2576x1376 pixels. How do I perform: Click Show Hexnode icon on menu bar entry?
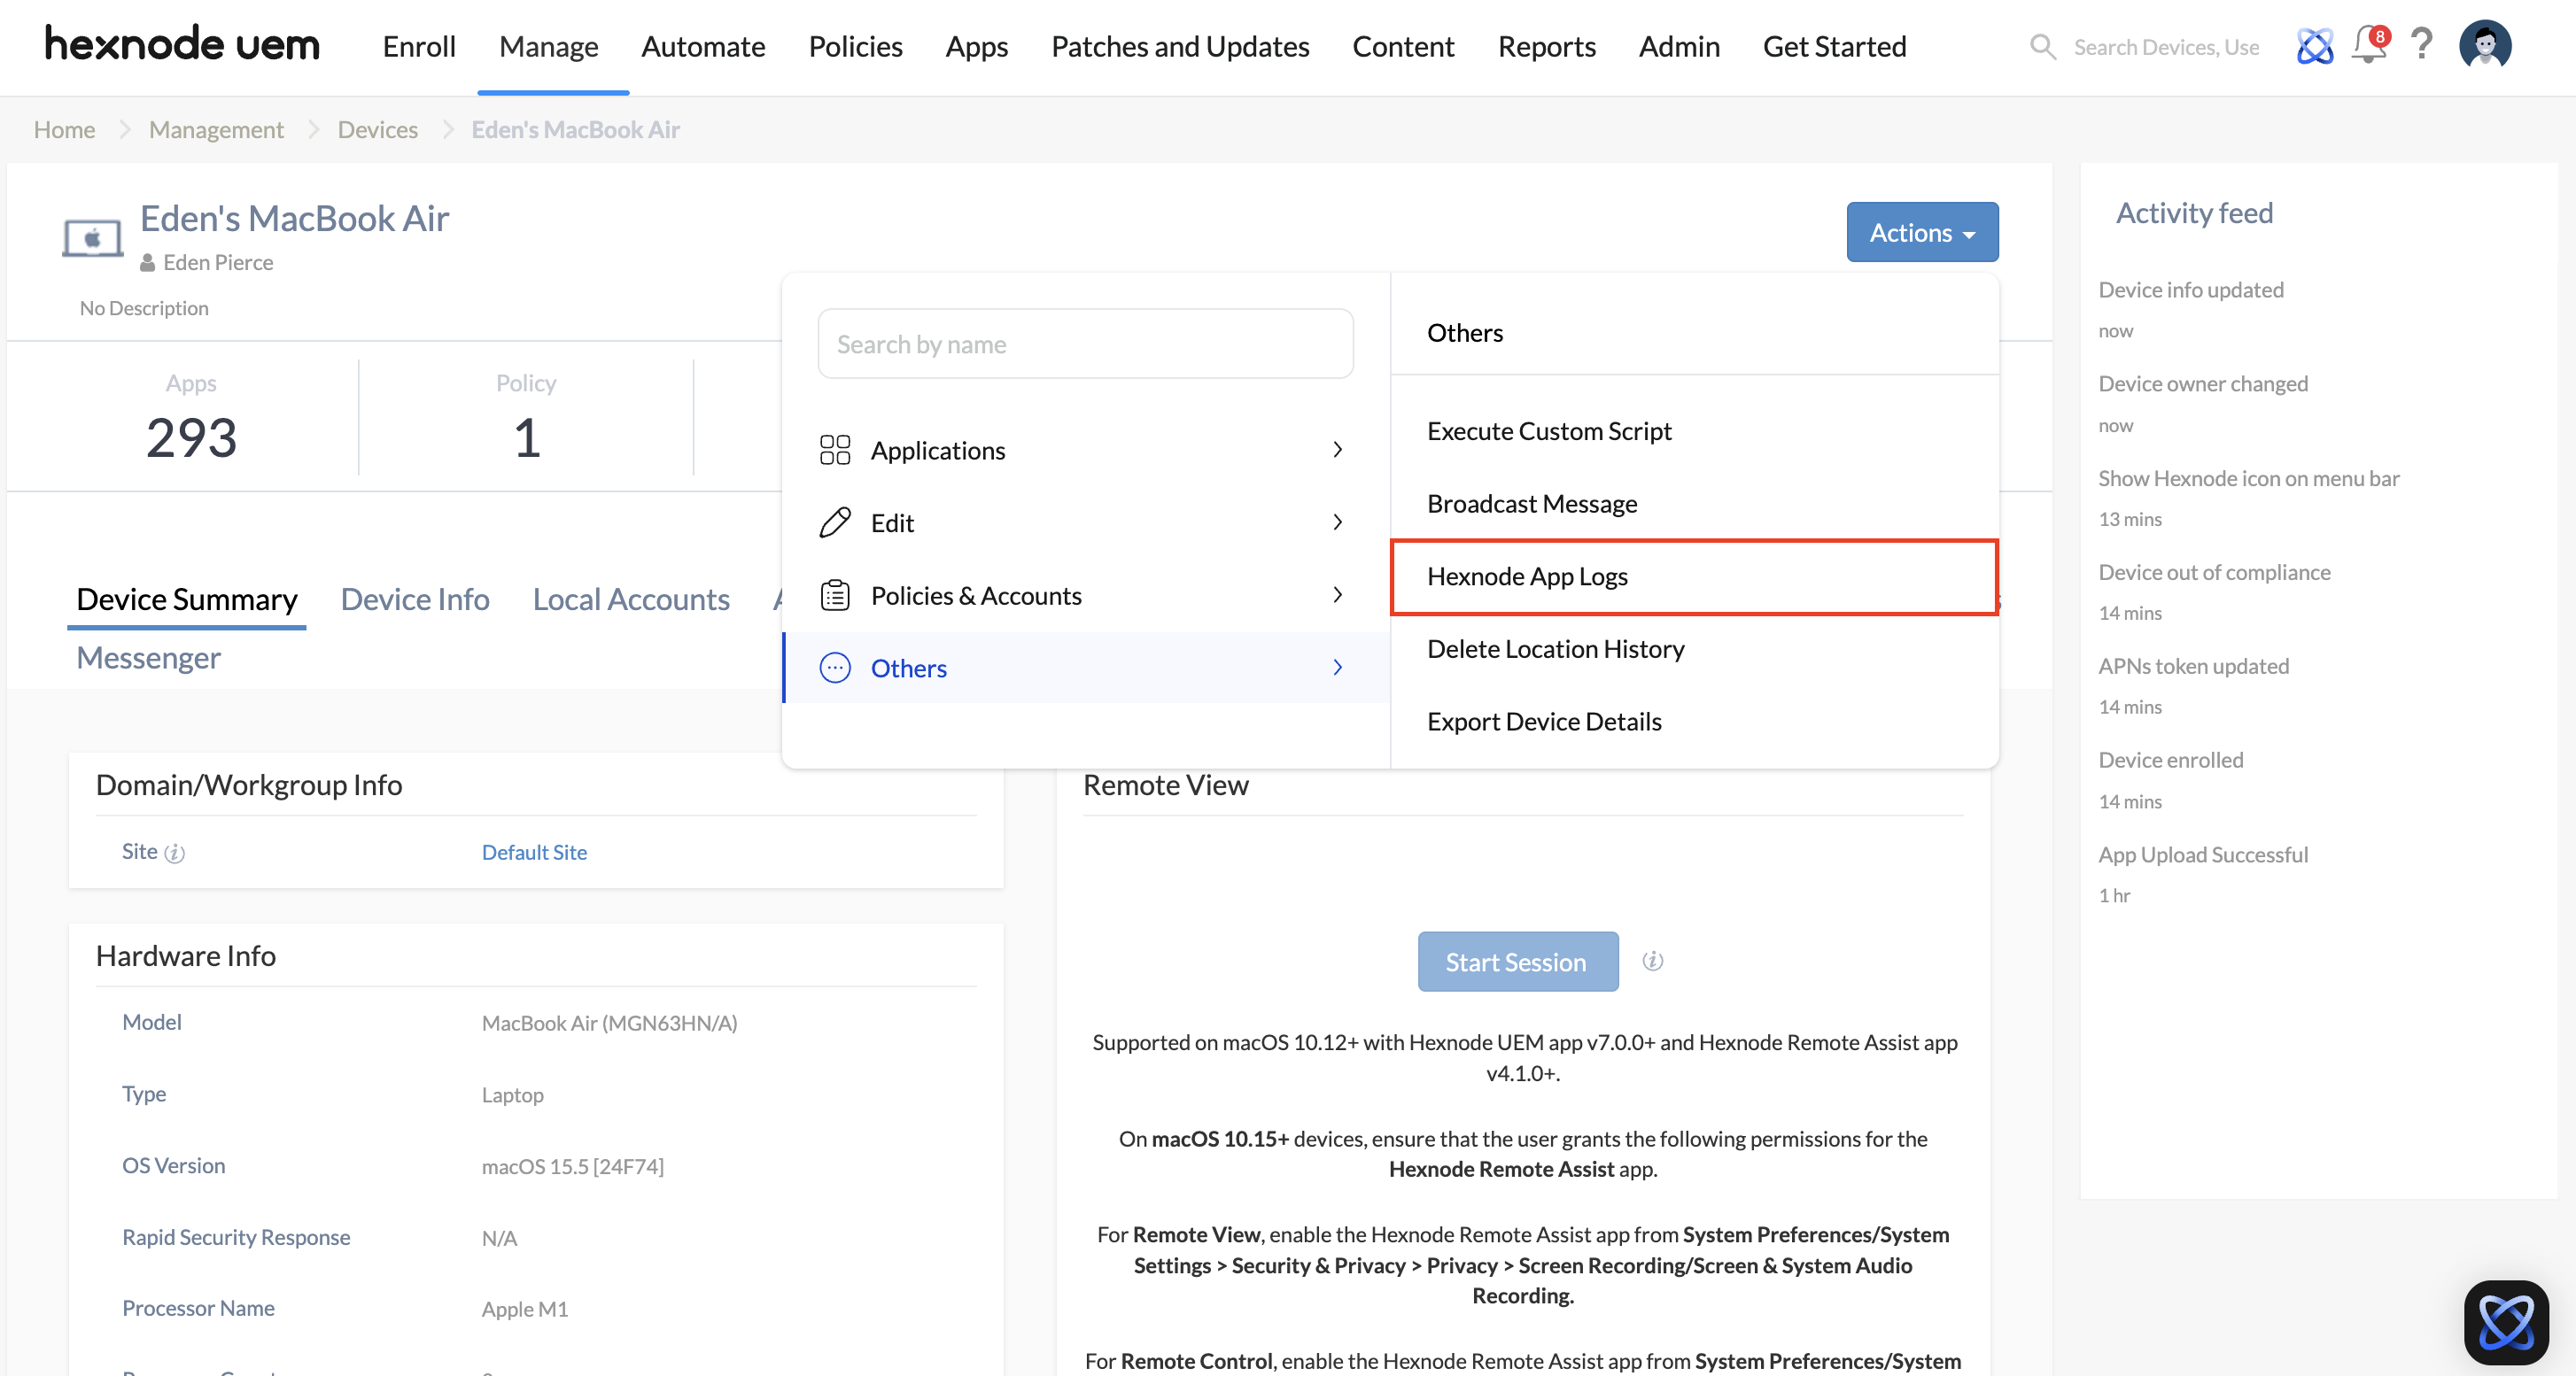tap(2248, 479)
